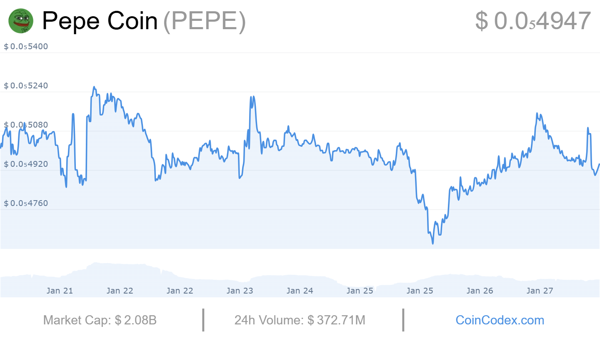Click the Jan 23 date label
The width and height of the screenshot is (600, 339).
(x=240, y=291)
